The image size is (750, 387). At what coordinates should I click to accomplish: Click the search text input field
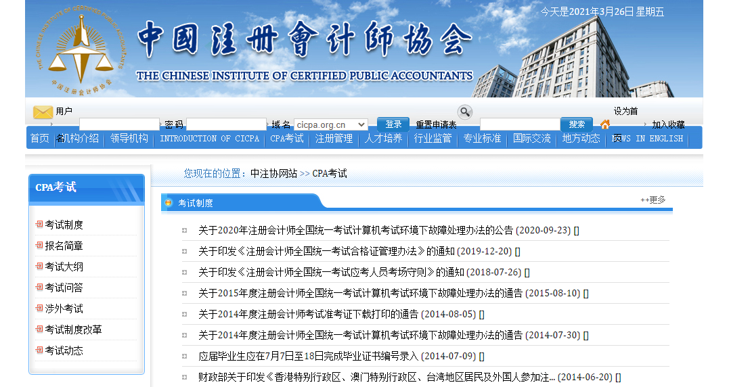click(x=520, y=124)
